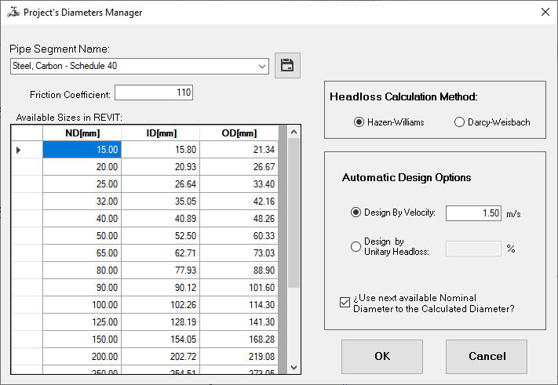Select the OD cell 60.33

pyautogui.click(x=239, y=236)
